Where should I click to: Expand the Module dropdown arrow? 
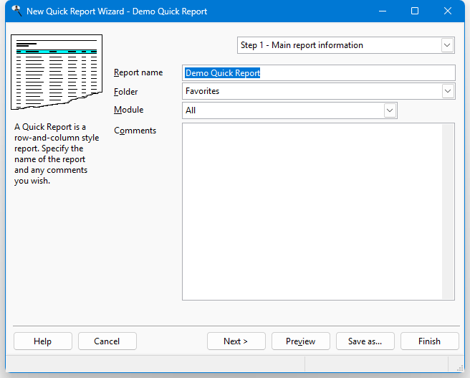pyautogui.click(x=390, y=110)
